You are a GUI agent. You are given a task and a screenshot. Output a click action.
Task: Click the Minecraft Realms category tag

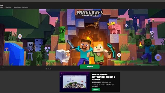[x=96, y=82]
